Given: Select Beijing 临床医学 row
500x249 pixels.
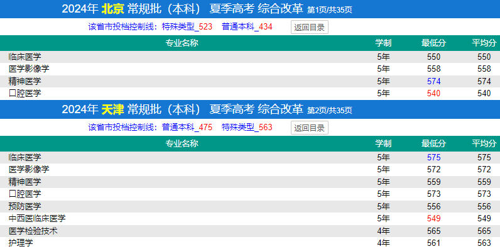Looking at the screenshot, I should 250,57.
